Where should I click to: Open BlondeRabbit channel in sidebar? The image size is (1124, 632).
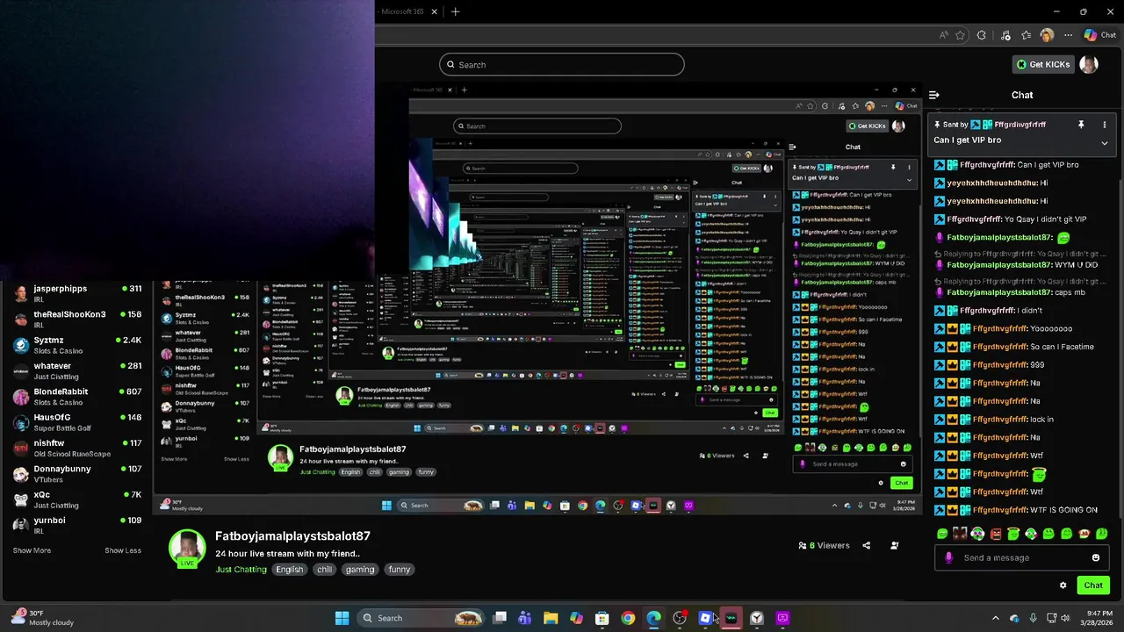(x=76, y=396)
